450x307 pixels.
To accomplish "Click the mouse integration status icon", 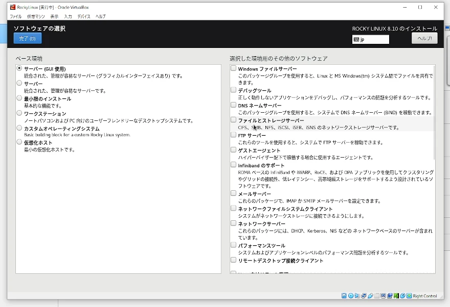I will click(x=402, y=296).
